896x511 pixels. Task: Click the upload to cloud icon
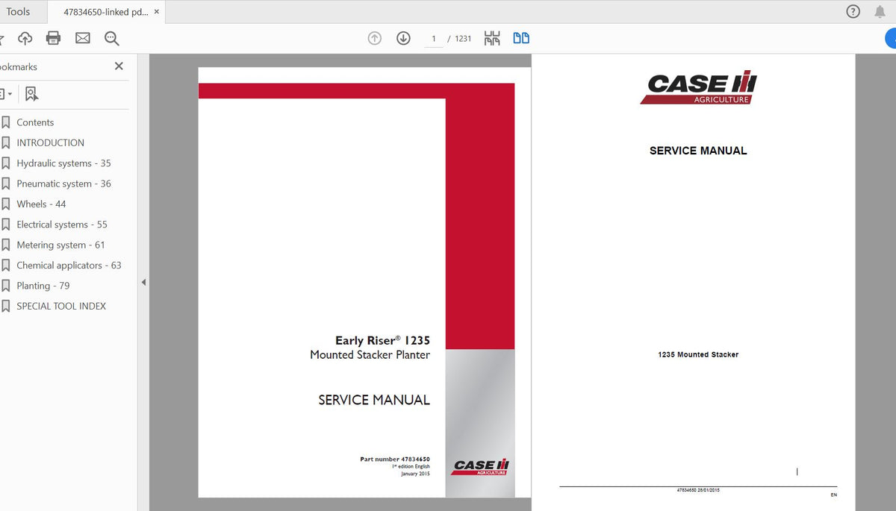[x=25, y=38]
